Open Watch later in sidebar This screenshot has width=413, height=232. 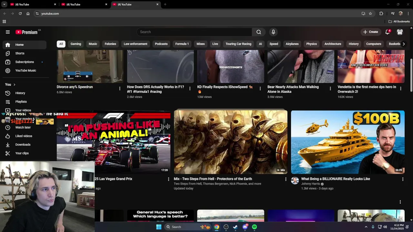click(24, 127)
